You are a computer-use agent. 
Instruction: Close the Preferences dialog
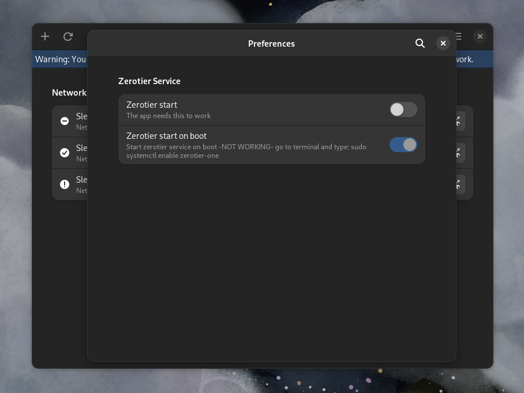pyautogui.click(x=443, y=43)
